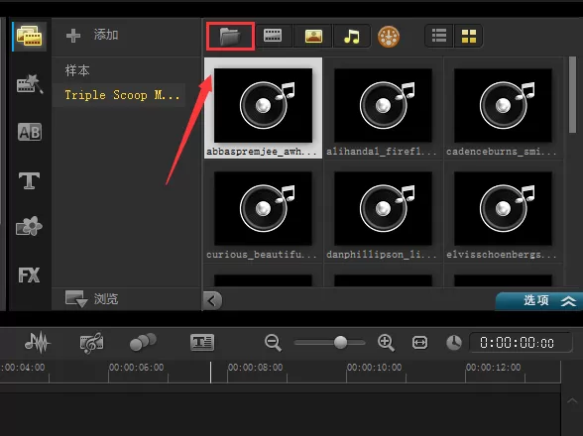Click the 00:00:06:00 ruler mark
583x436 pixels.
[x=136, y=368]
